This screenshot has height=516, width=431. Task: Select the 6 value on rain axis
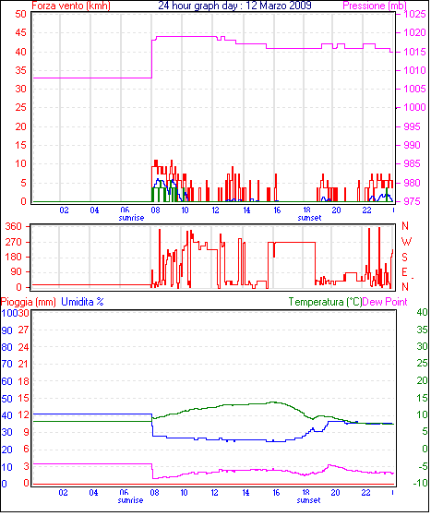click(x=26, y=450)
